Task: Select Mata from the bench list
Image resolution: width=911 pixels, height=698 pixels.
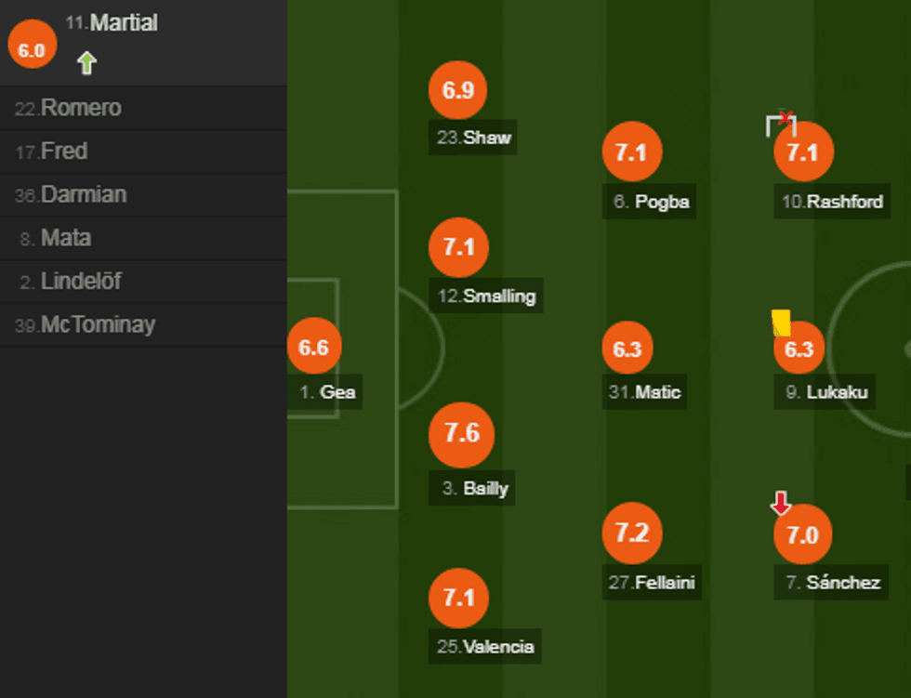Action: (66, 238)
